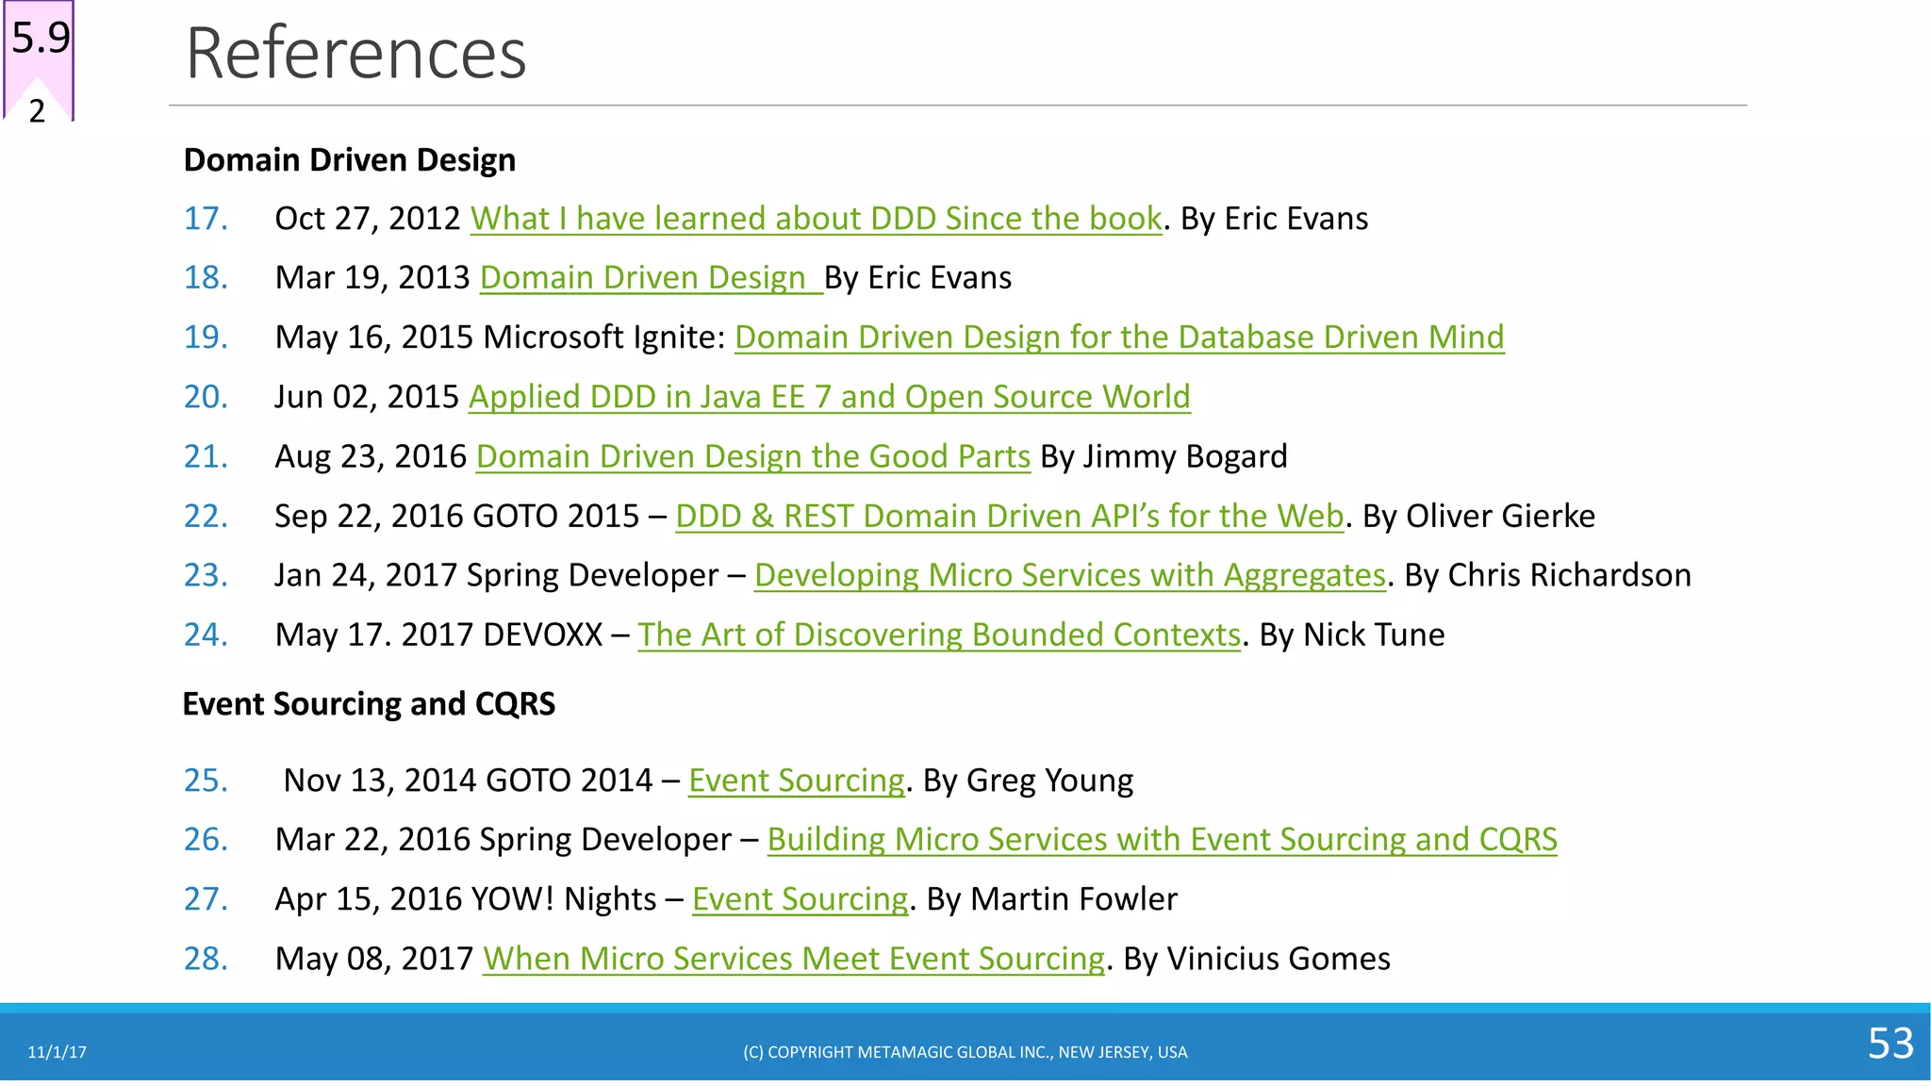This screenshot has width=1931, height=1086.
Task: Click 'Jan 24, 2017 Spring Developer' text
Action: [x=497, y=575]
